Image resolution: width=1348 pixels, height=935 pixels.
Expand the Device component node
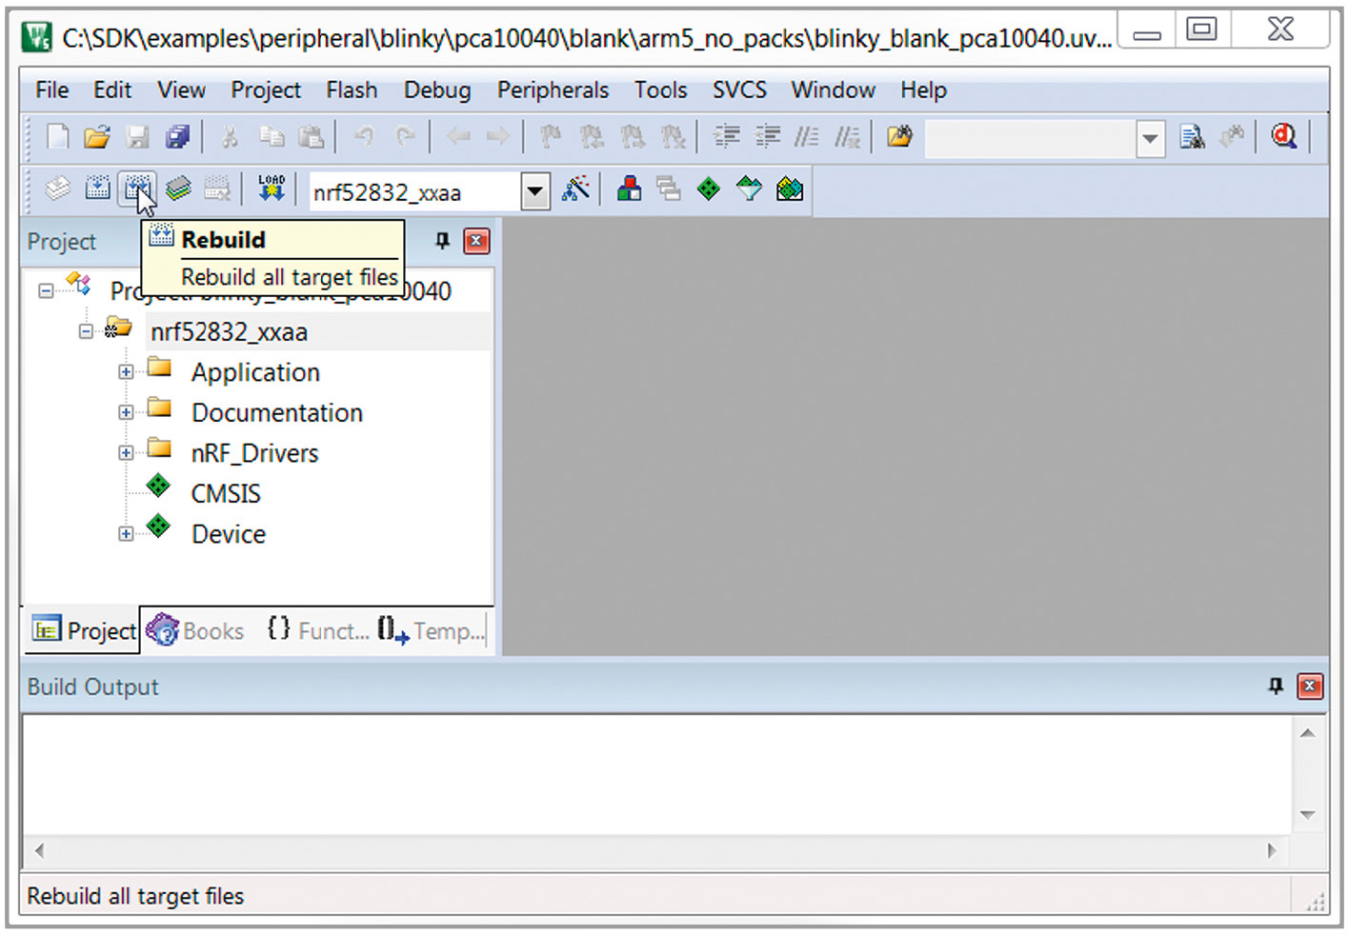[x=126, y=534]
